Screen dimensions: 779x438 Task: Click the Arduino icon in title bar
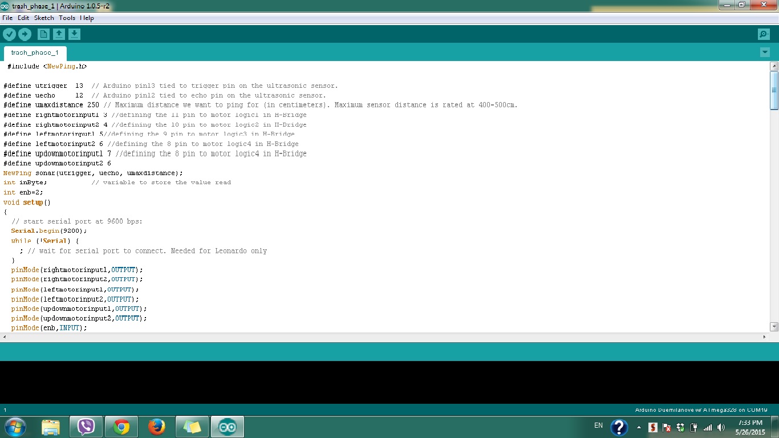point(5,6)
